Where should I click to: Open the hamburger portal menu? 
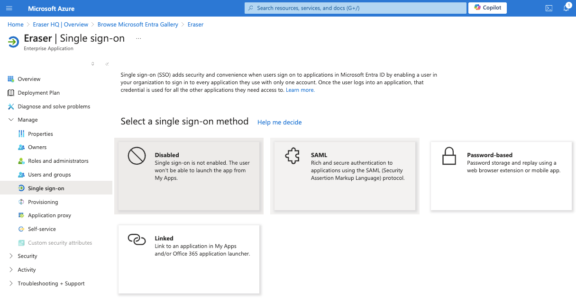coord(9,8)
